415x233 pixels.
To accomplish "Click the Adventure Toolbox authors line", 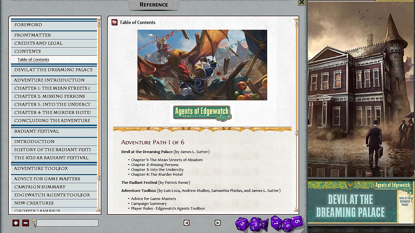I will [x=201, y=191].
